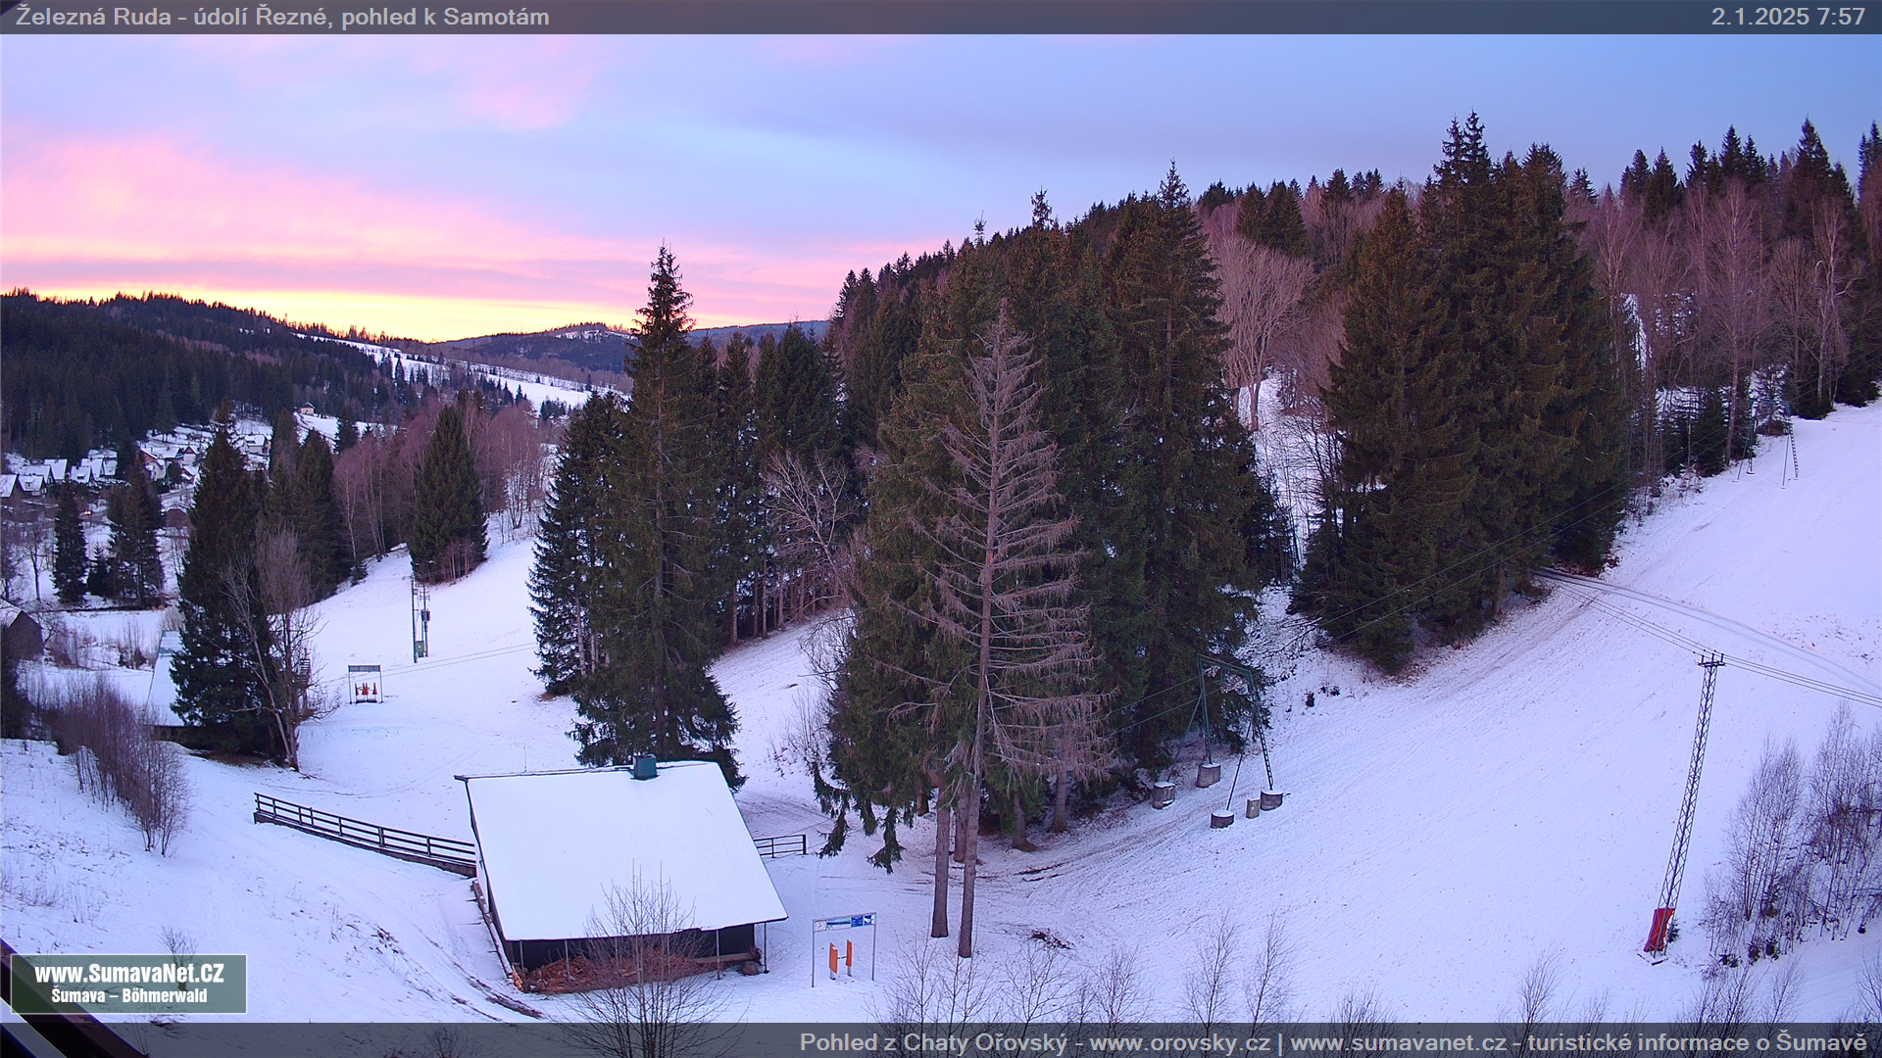Viewport: 1882px width, 1058px height.
Task: Click the green chimney on cabin roof
Action: [x=644, y=766]
